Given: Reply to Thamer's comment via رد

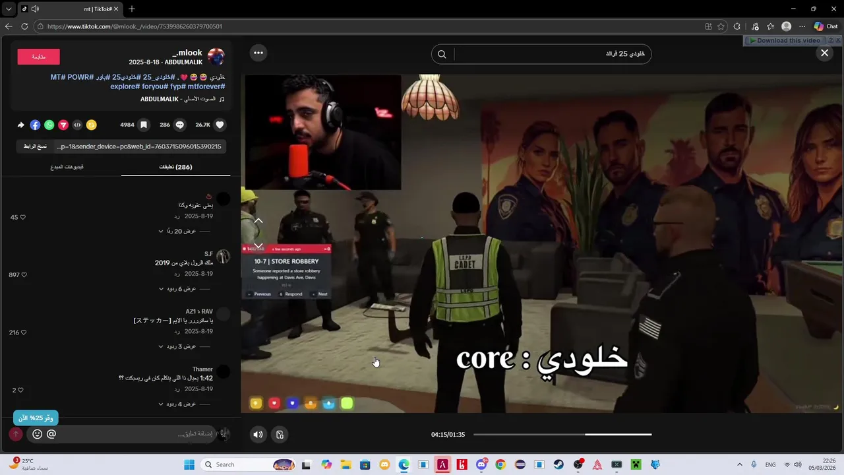Looking at the screenshot, I should click(177, 389).
